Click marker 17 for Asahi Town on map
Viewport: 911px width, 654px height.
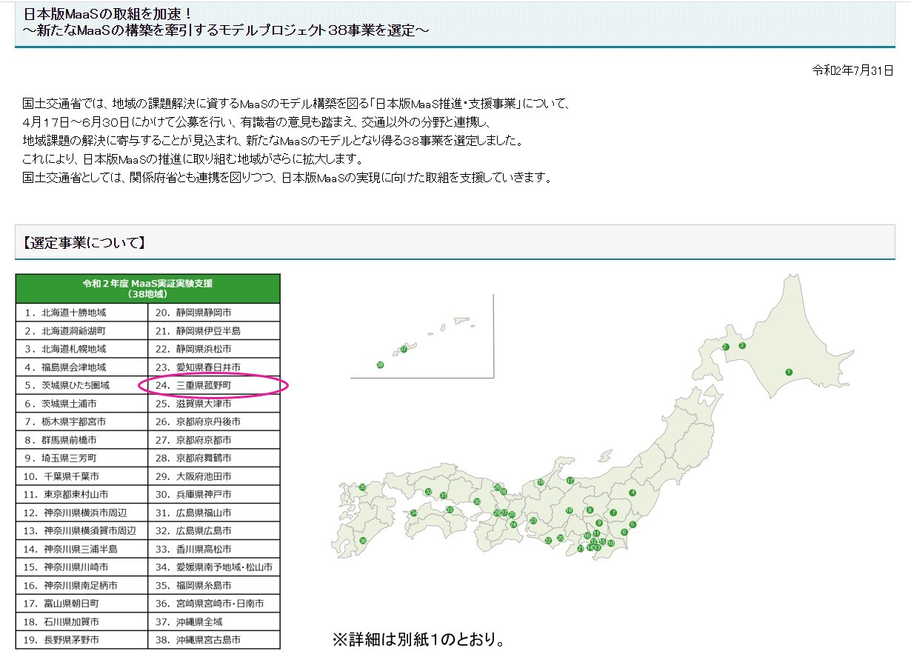[x=570, y=481]
